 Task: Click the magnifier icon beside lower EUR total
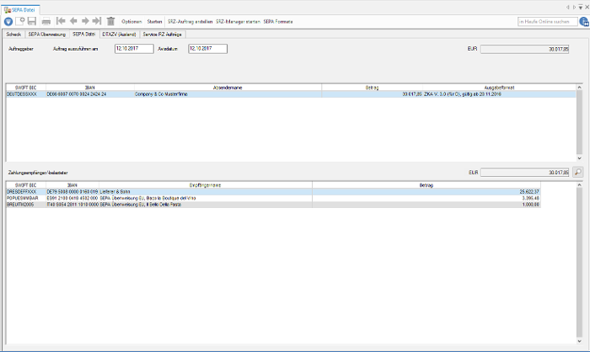[x=577, y=173]
